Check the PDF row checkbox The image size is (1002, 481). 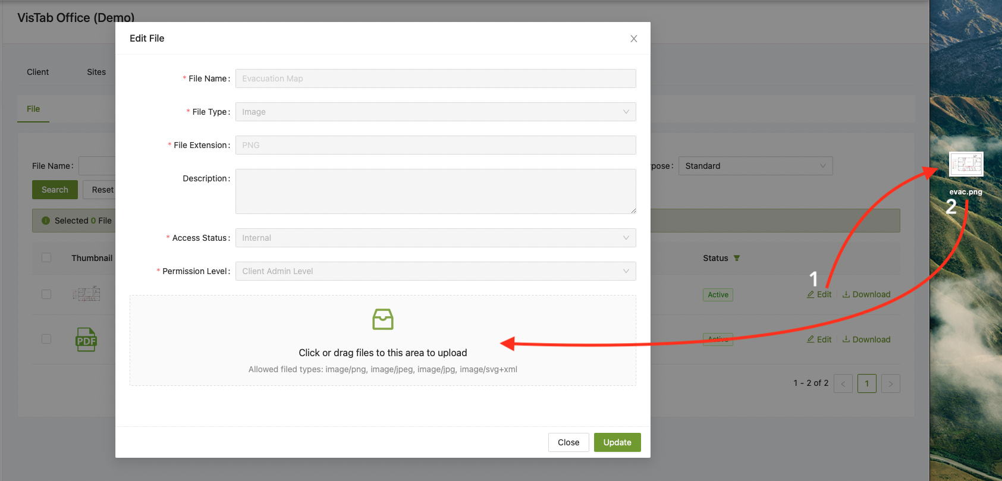point(46,339)
